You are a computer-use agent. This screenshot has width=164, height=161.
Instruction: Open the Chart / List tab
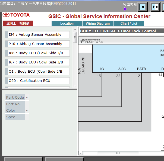click(x=129, y=24)
